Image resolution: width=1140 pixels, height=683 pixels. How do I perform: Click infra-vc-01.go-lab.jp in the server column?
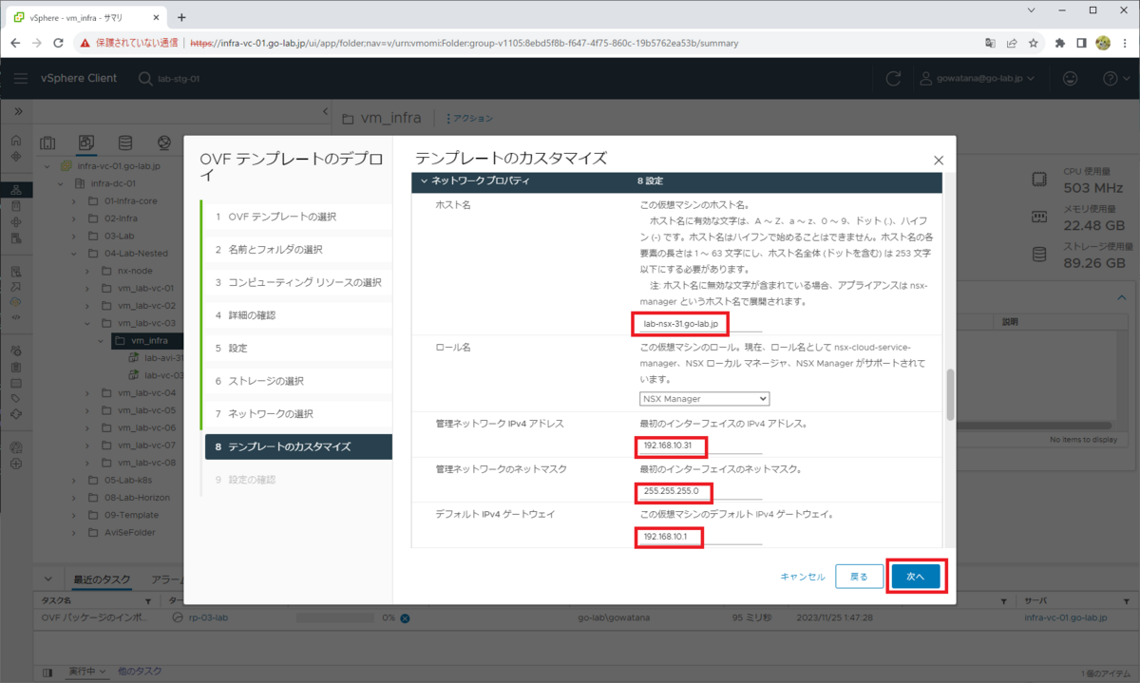click(1066, 617)
